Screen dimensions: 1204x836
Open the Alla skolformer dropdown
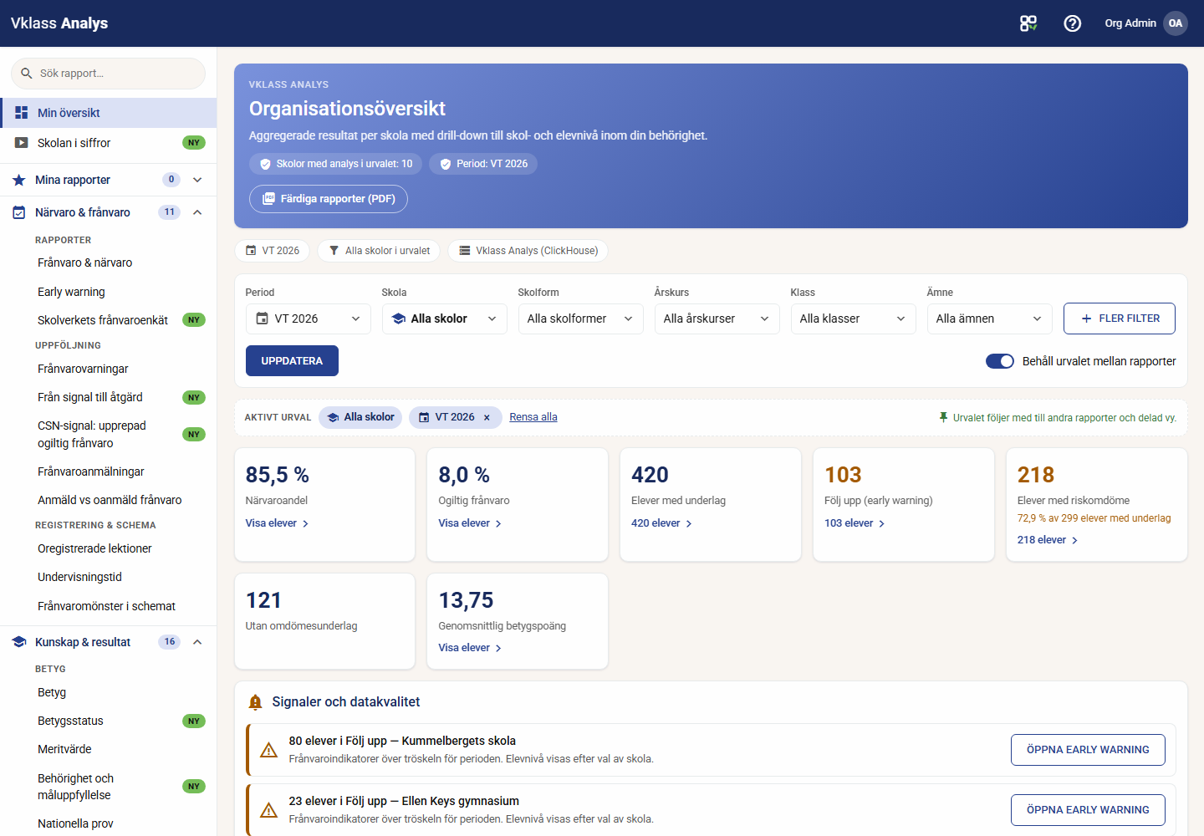(581, 319)
